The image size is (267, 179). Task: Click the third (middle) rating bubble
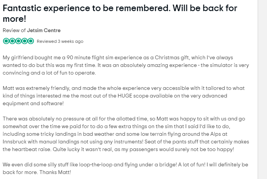(x=18, y=41)
